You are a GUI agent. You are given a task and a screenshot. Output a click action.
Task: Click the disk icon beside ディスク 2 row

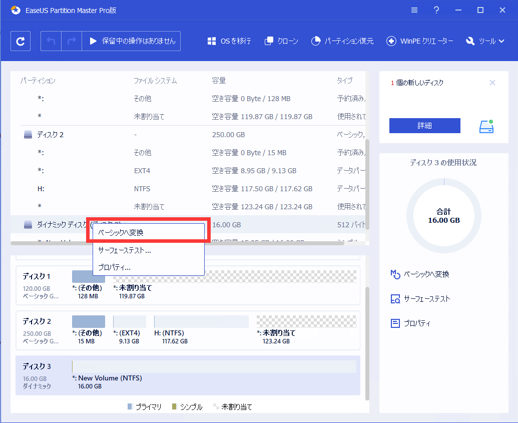(28, 135)
